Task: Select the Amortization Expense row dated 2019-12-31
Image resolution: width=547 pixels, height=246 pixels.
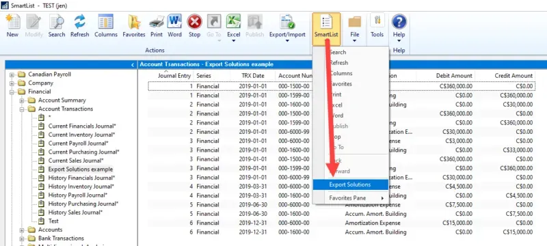Action: (341, 223)
